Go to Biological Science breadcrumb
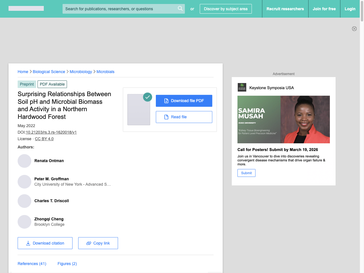The height and width of the screenshot is (273, 364). pyautogui.click(x=49, y=72)
